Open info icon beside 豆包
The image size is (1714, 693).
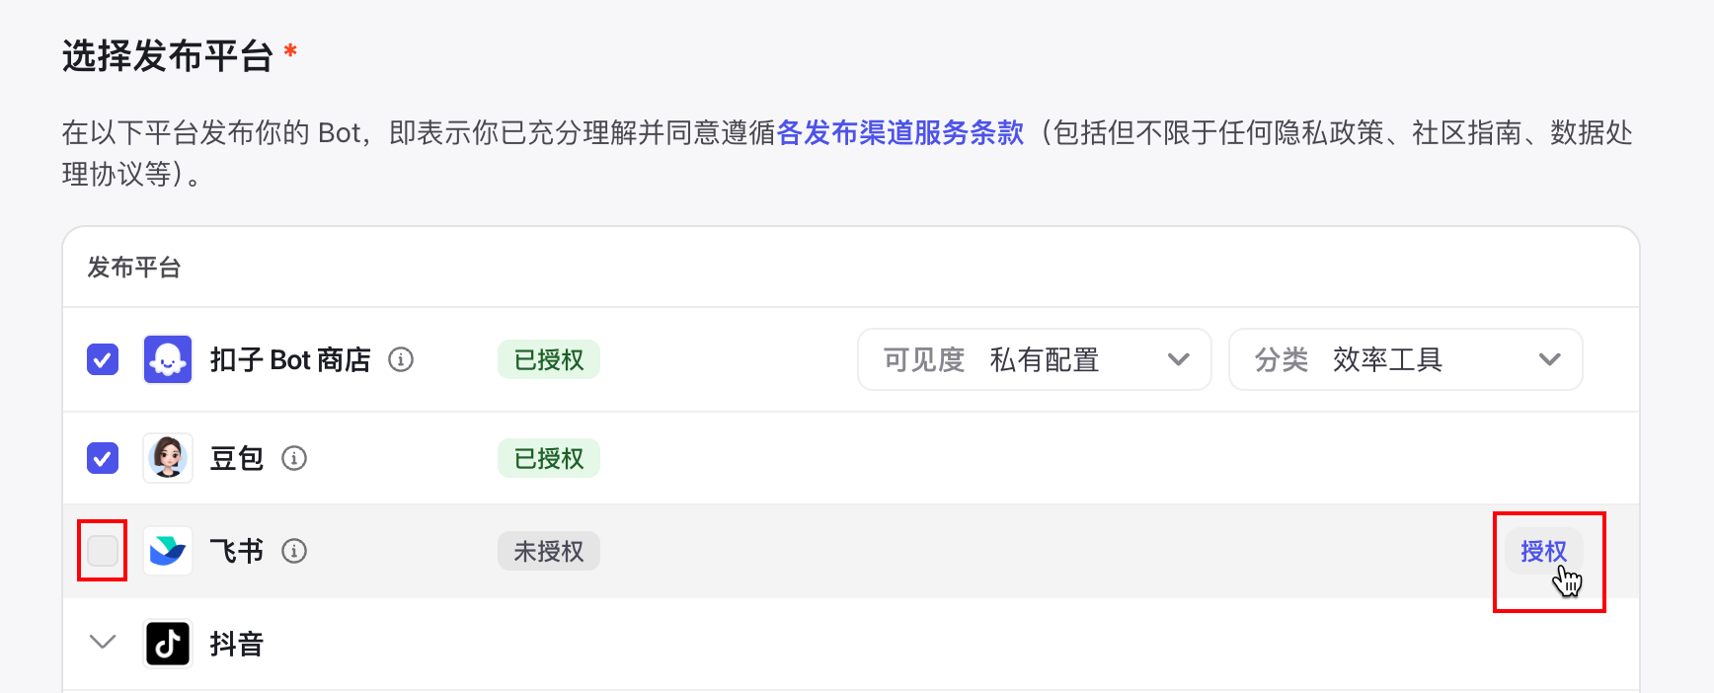[294, 458]
